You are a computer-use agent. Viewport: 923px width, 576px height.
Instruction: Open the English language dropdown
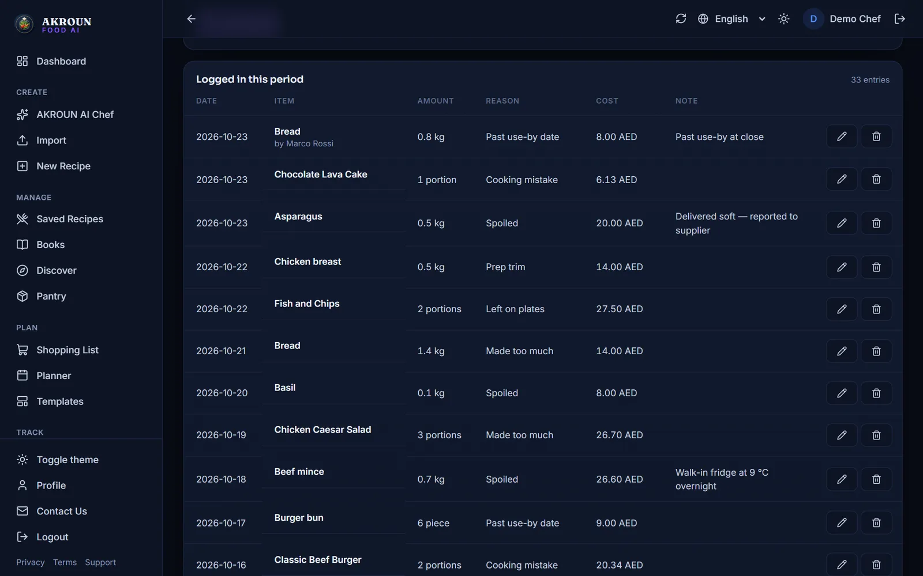click(731, 18)
